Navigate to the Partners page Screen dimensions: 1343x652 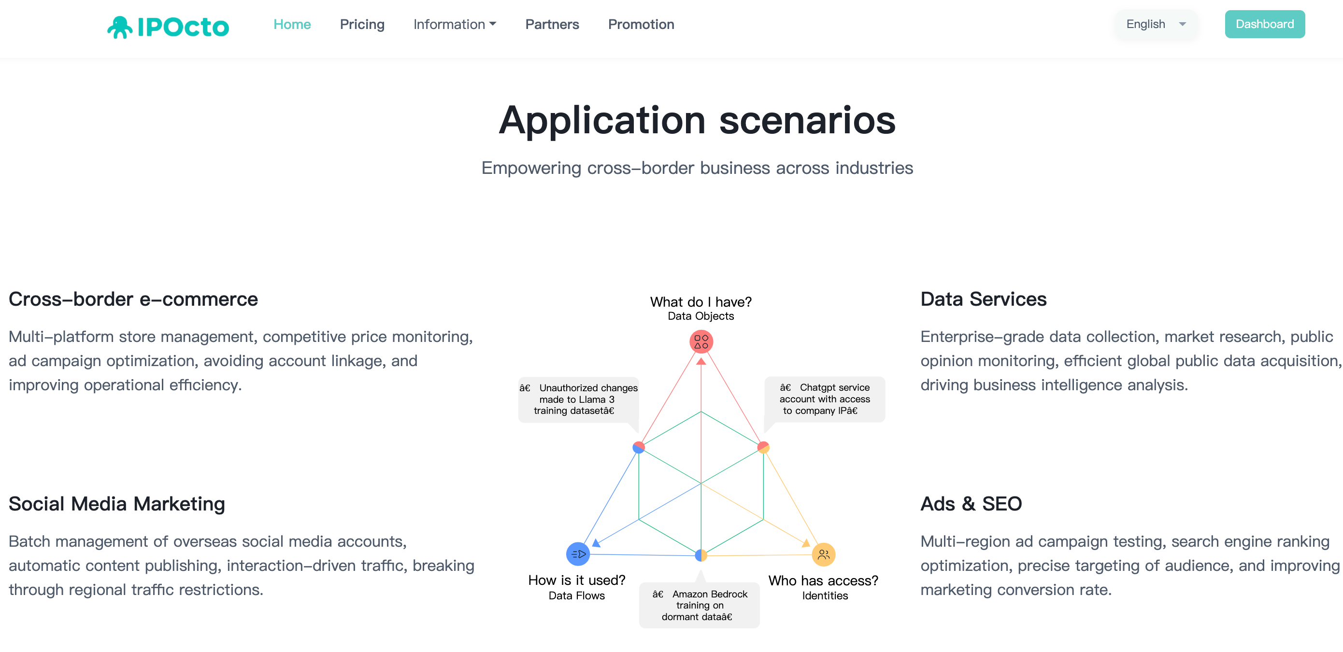click(x=552, y=25)
